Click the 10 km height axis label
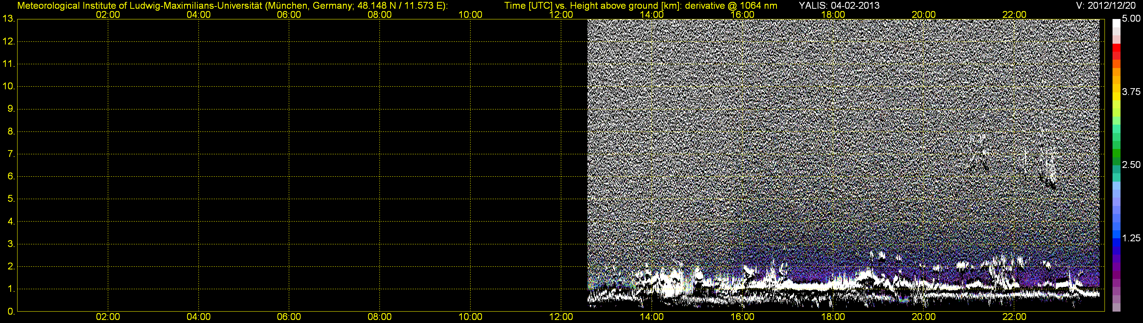Viewport: 1143px width, 323px height. click(8, 86)
